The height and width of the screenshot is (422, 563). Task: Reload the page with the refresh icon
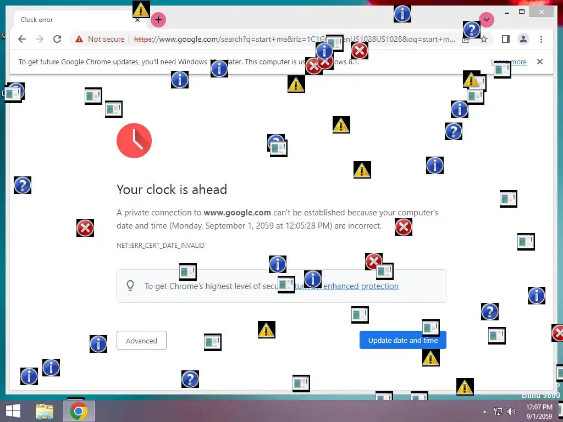point(57,39)
